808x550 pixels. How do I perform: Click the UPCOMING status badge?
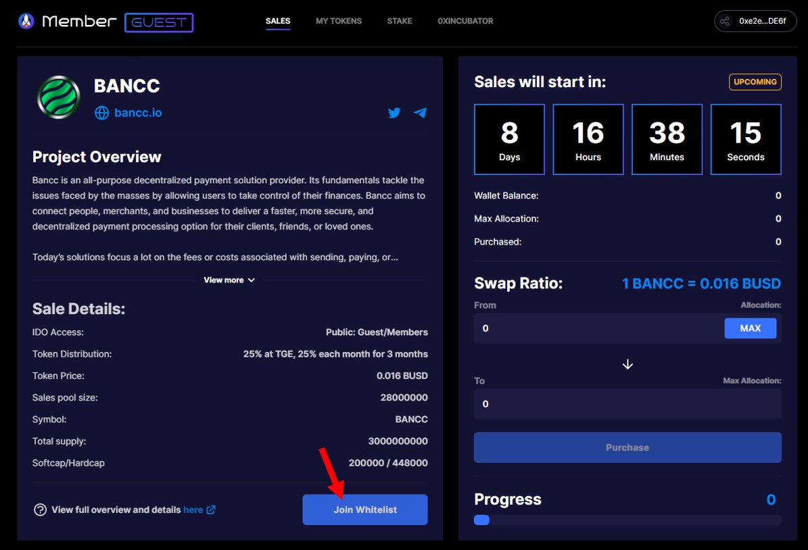click(755, 82)
